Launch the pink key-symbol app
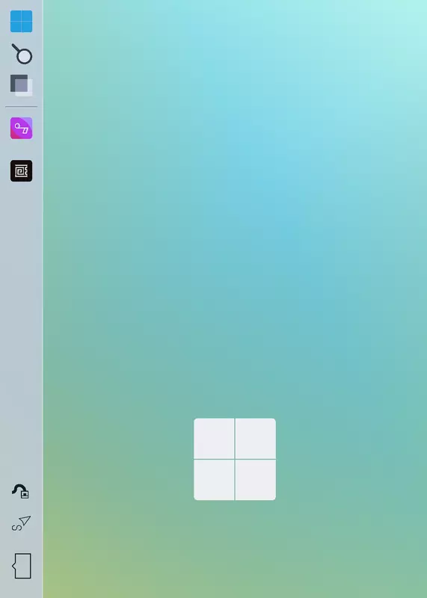 (22, 128)
